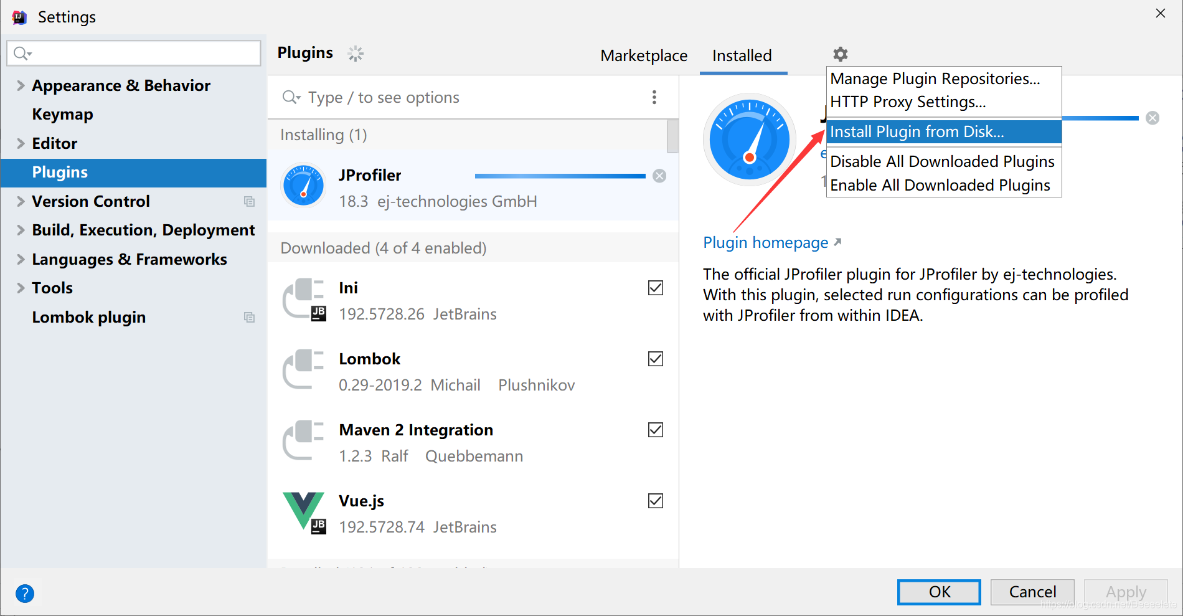Expand Languages & Frameworks node
This screenshot has width=1183, height=616.
pos(21,259)
